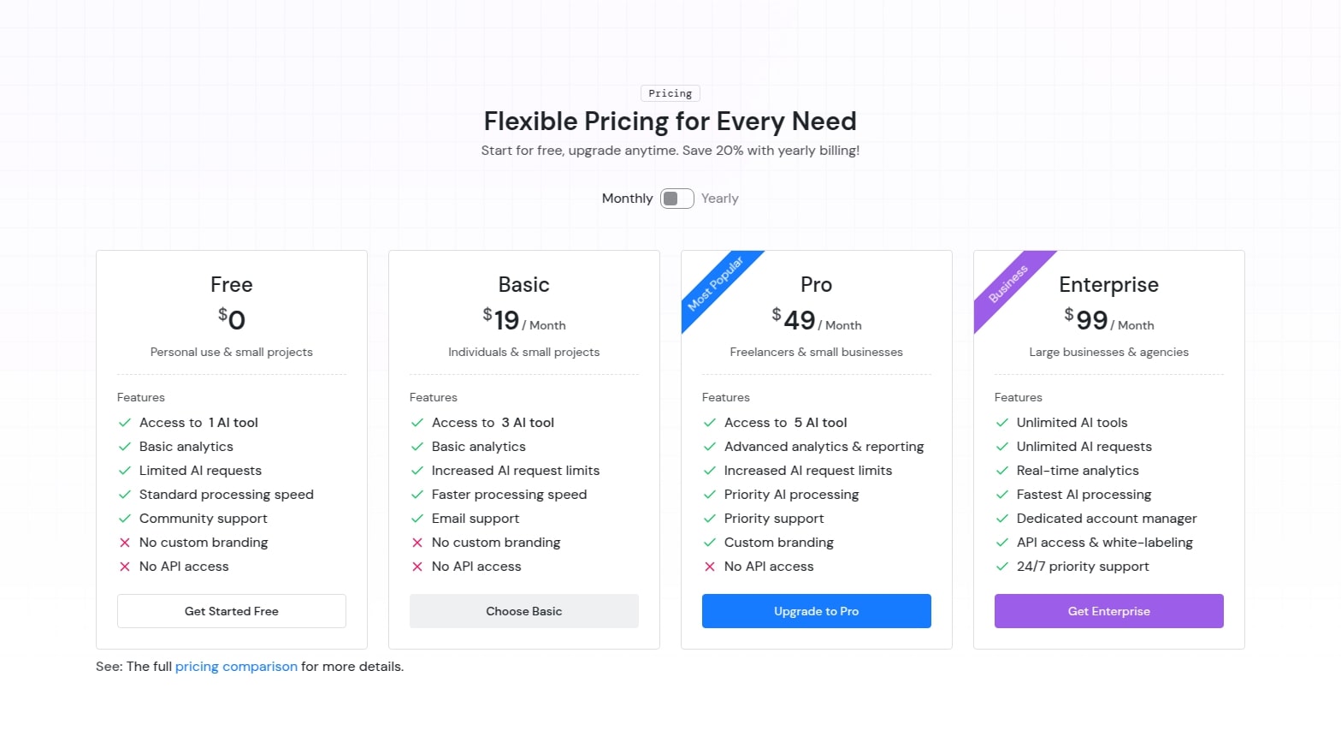Image resolution: width=1341 pixels, height=742 pixels.
Task: Click checkmark next to Unlimited AI tools
Action: [1002, 423]
